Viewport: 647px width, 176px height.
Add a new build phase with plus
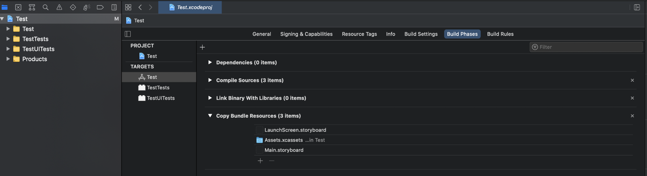(203, 47)
